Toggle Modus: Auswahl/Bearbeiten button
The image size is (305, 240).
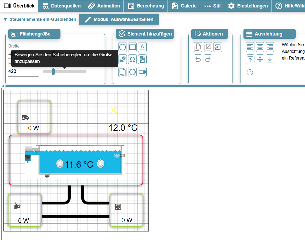[119, 19]
